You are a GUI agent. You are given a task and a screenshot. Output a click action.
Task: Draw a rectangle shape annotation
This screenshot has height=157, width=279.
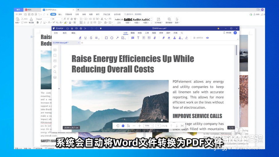pyautogui.click(x=106, y=38)
